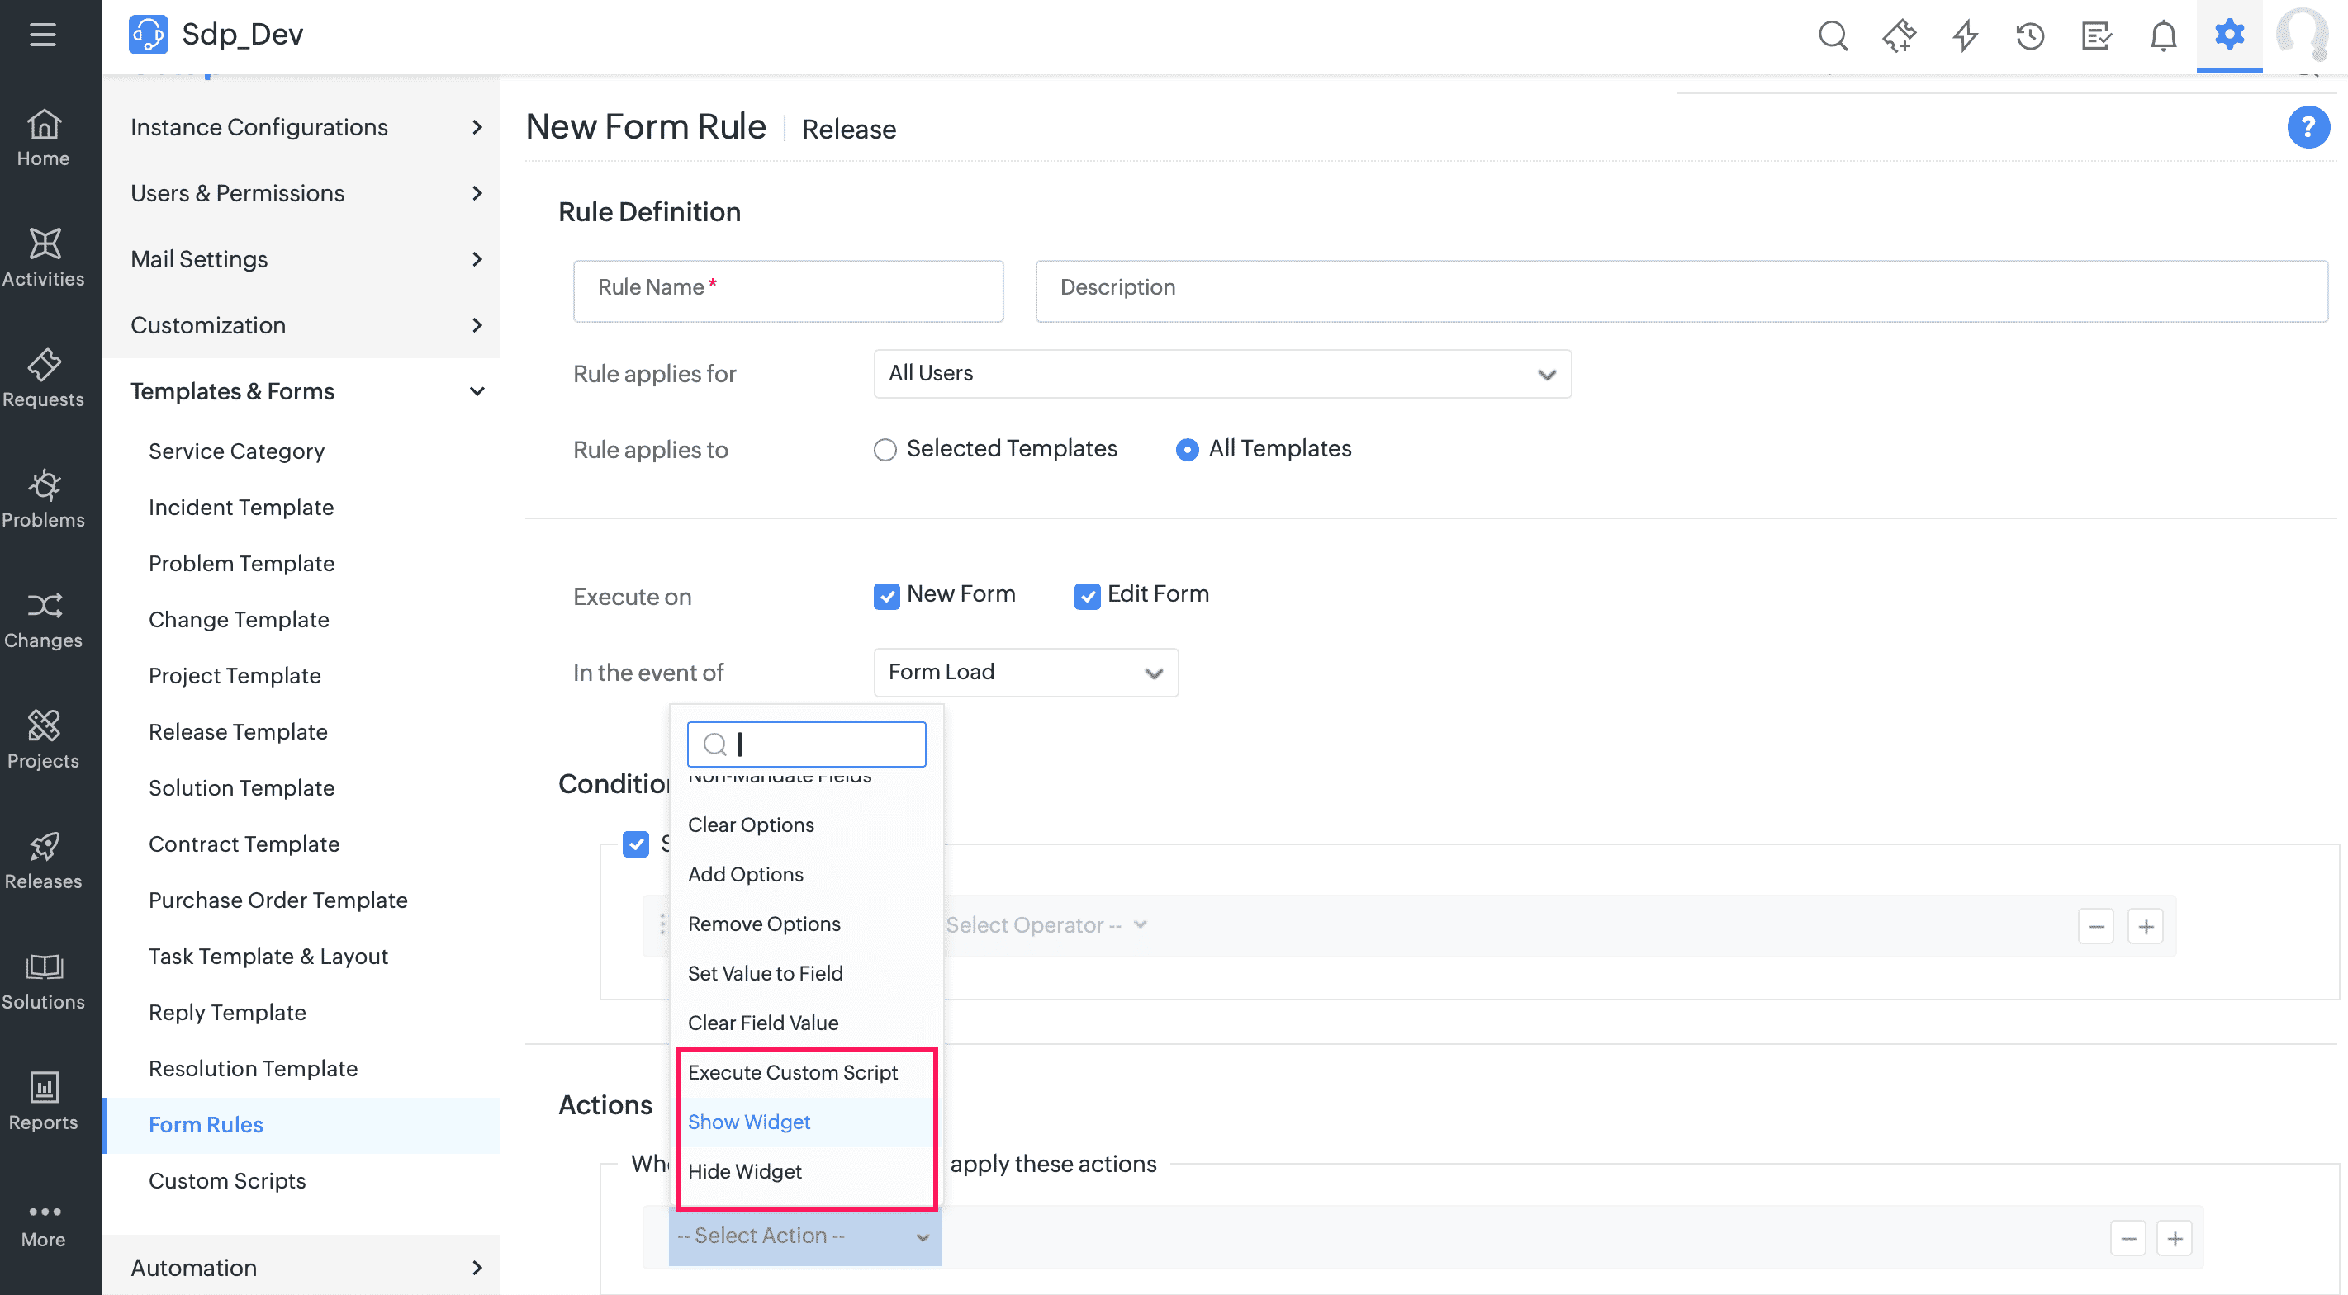Open the notes checklist header icon

click(x=2096, y=36)
